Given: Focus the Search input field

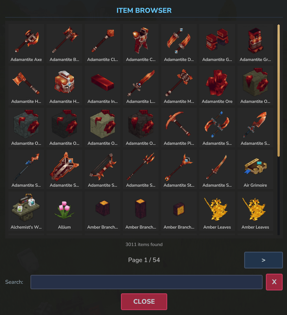Looking at the screenshot, I should tap(146, 282).
